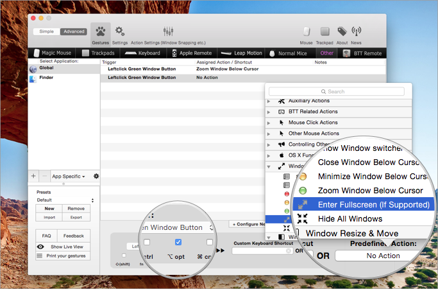Click the Auxiliary Actions category icon

tap(282, 101)
